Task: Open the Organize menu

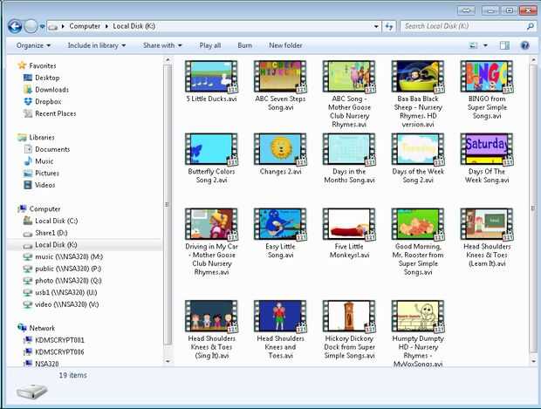Action: (x=33, y=45)
